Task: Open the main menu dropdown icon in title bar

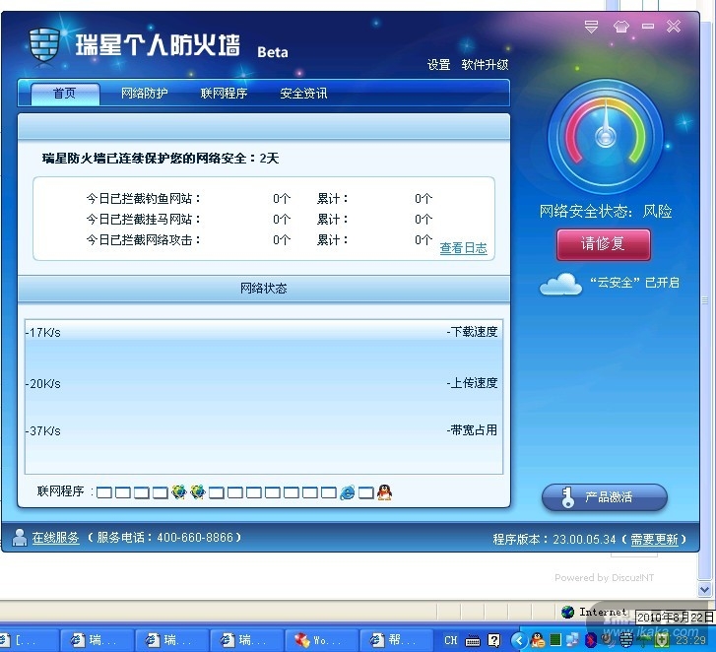Action: pos(591,27)
